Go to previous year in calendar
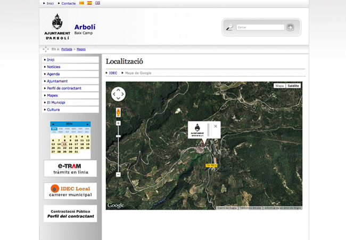The height and width of the screenshot is (240, 346). click(53, 124)
